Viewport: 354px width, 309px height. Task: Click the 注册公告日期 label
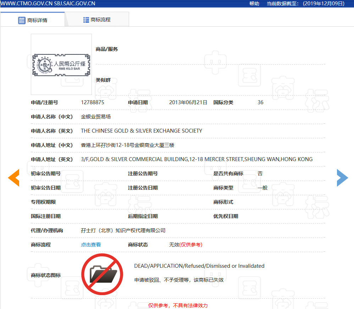(143, 188)
